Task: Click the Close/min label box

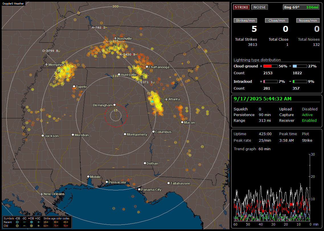Action: 276,20
